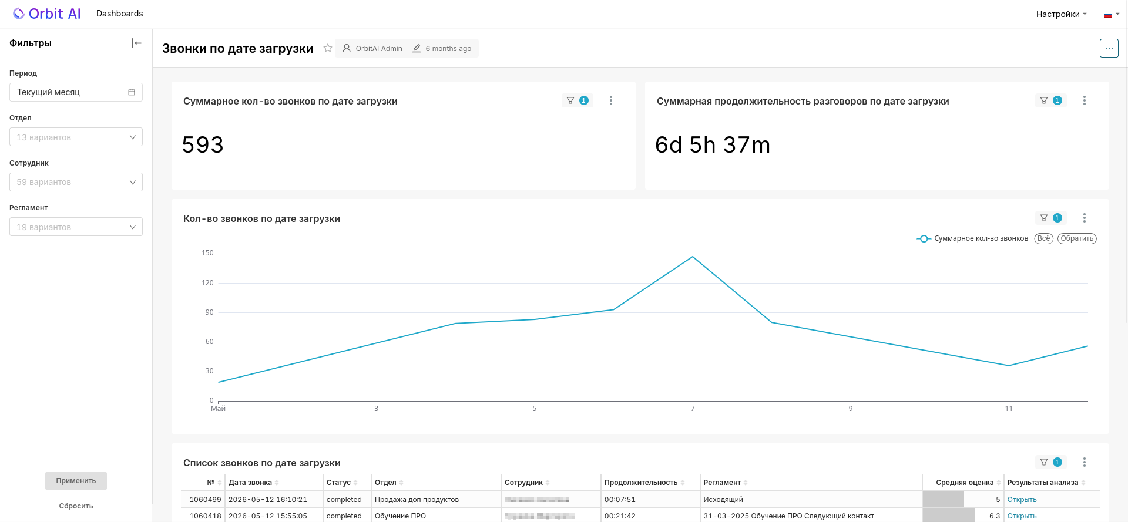Expand the Отдел dropdown
The width and height of the screenshot is (1128, 522).
(x=76, y=137)
